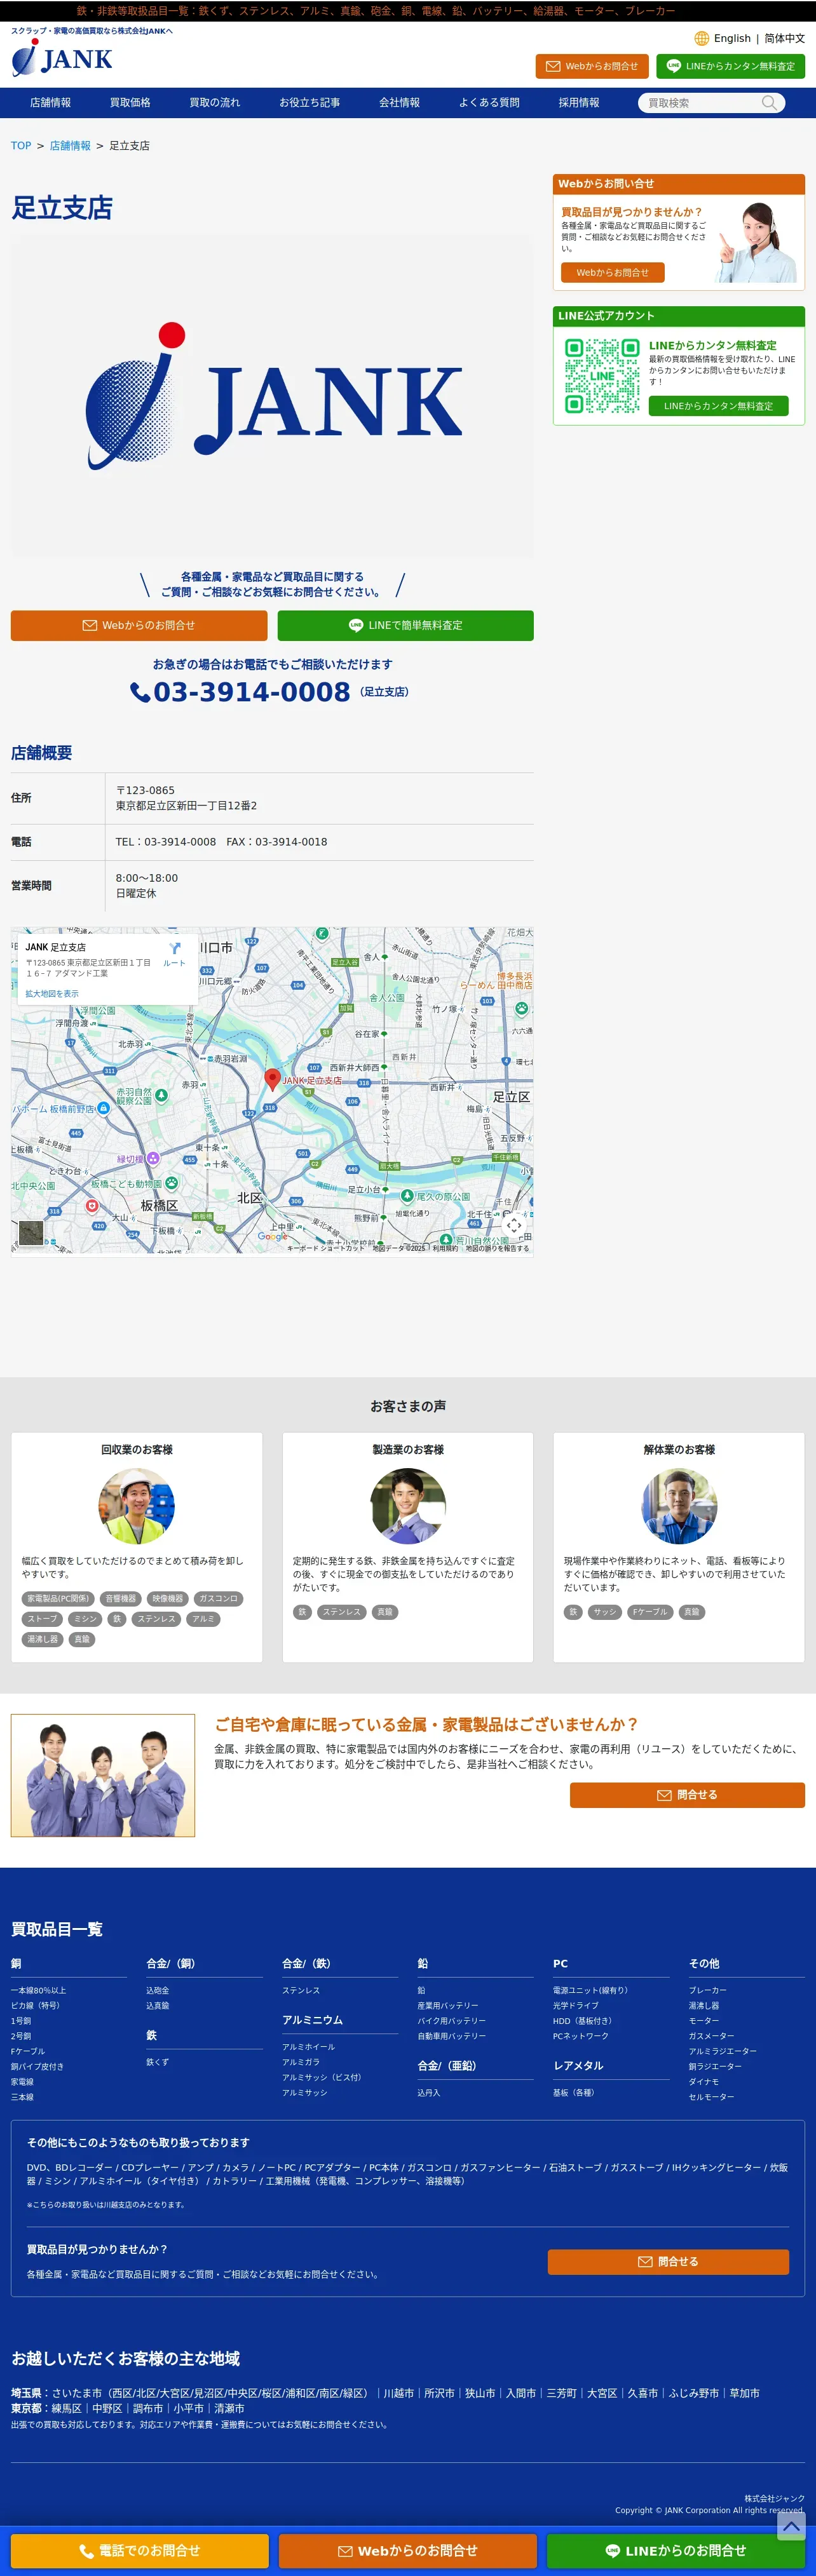The height and width of the screenshot is (2576, 816).
Task: Click the map route (ルート) icon
Action: coord(175,948)
